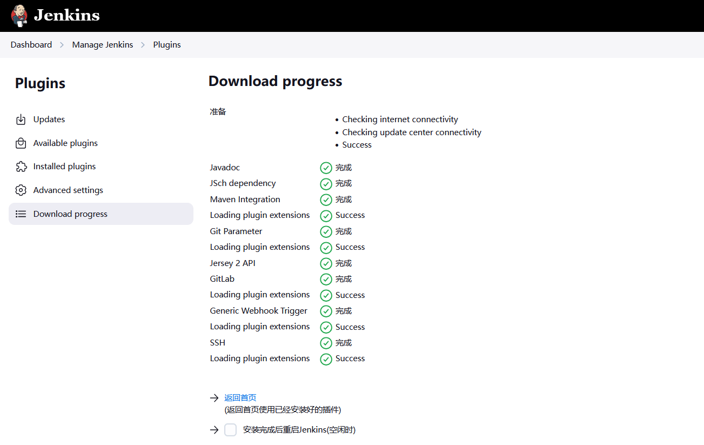Click the green check icon for Maven Integration

(x=326, y=200)
